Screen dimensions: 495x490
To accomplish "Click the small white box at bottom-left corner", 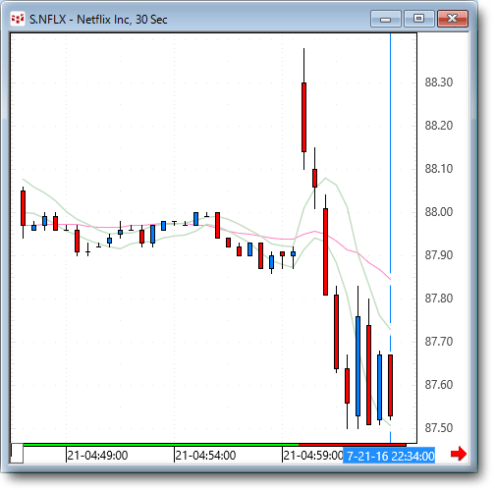I will click(x=17, y=454).
